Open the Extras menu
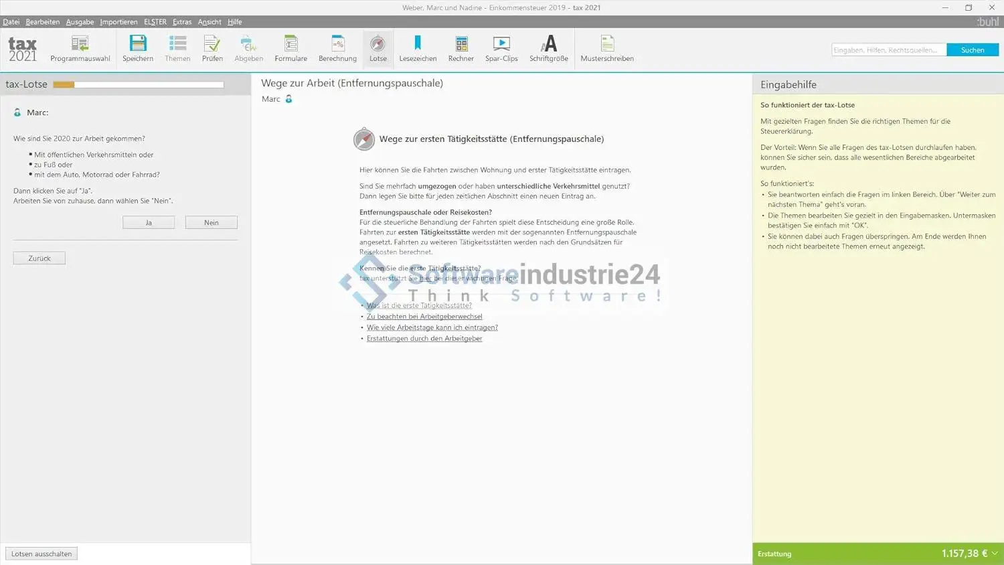The height and width of the screenshot is (565, 1004). point(181,22)
